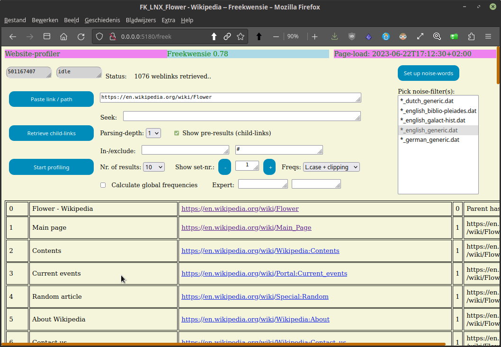Image resolution: width=501 pixels, height=347 pixels.
Task: Open the Wikipedia:Contents link
Action: [x=260, y=251]
